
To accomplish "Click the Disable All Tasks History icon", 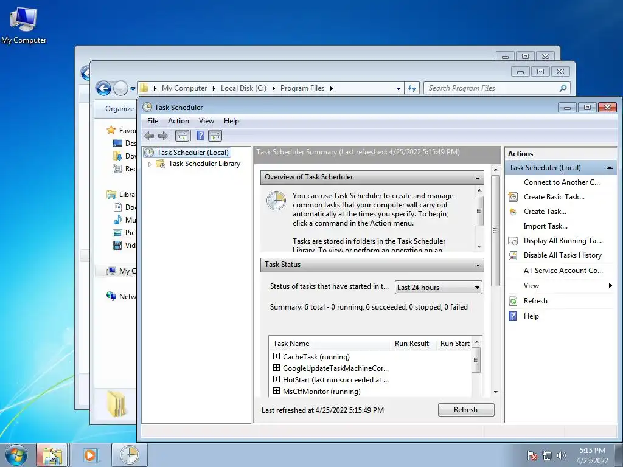I will pos(513,255).
